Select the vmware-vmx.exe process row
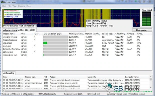 pyautogui.click(x=77, y=37)
